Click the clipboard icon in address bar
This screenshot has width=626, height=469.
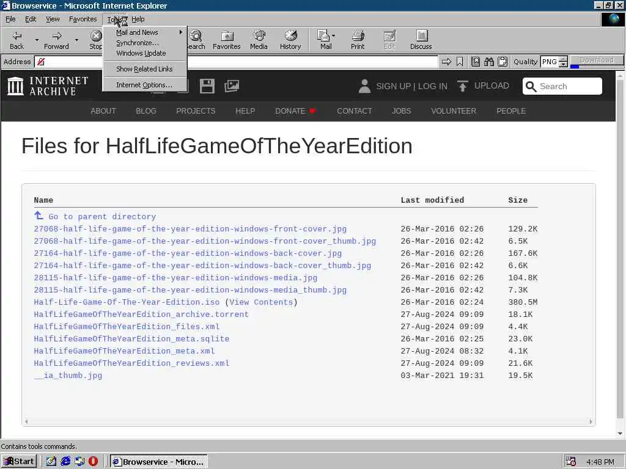pyautogui.click(x=503, y=62)
